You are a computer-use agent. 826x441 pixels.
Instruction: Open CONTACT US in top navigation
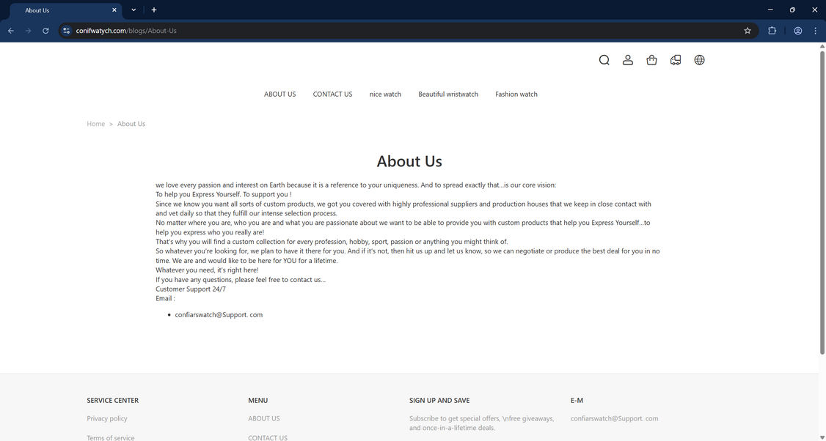click(332, 94)
